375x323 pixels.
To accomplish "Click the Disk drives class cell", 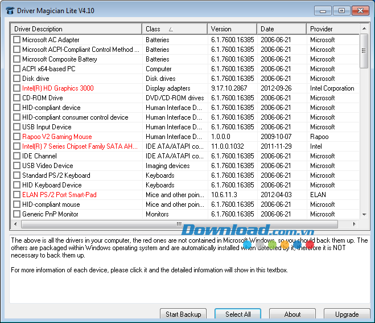I will (160, 78).
